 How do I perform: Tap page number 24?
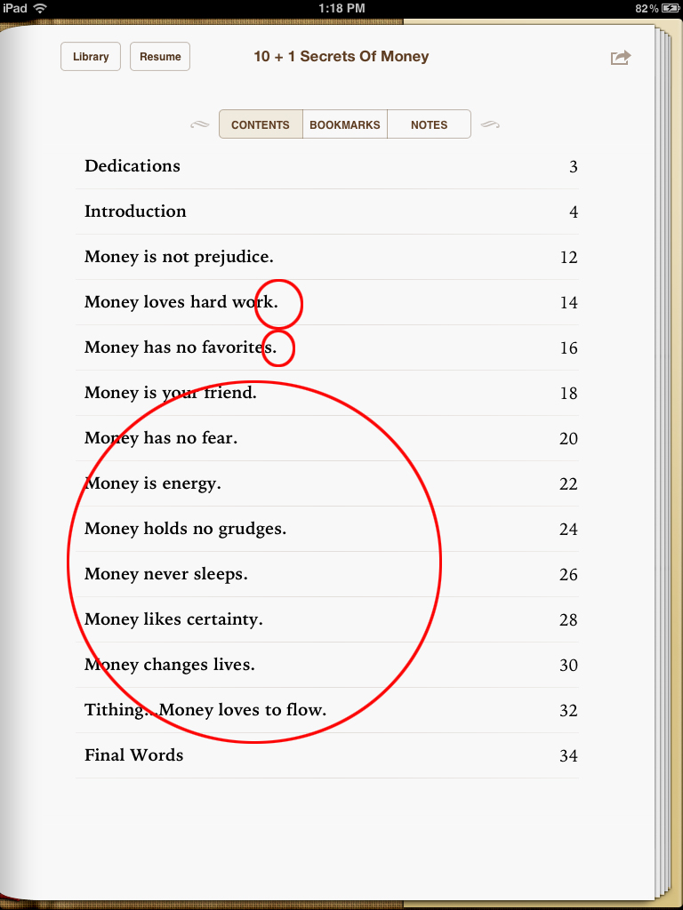tap(568, 530)
